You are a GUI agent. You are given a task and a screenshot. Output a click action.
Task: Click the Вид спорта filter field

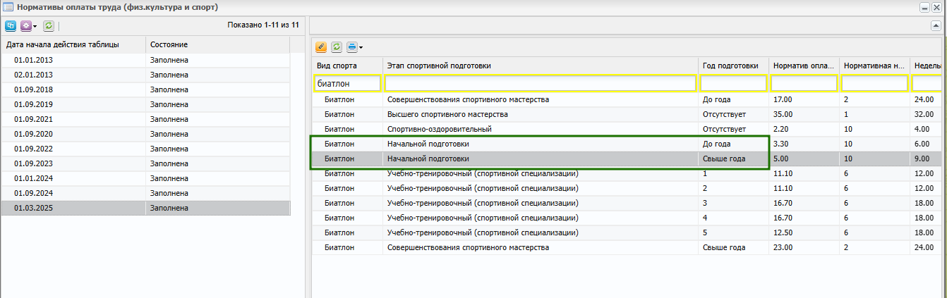pyautogui.click(x=347, y=83)
